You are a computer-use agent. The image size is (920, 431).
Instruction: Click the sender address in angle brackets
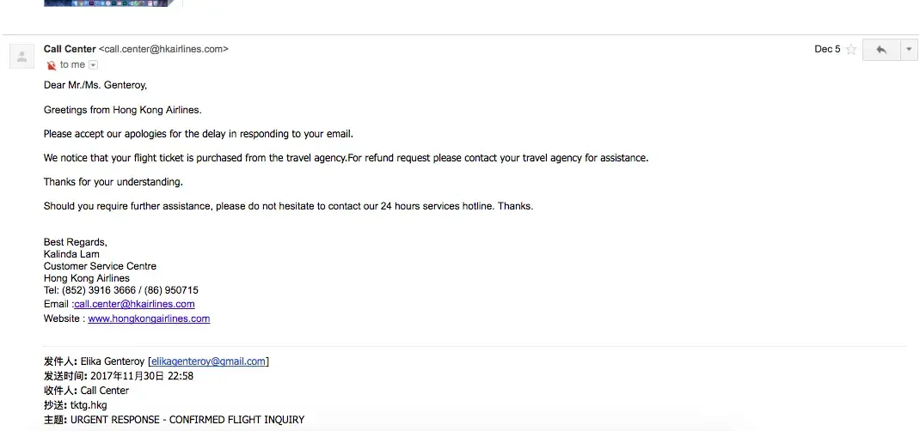[163, 49]
